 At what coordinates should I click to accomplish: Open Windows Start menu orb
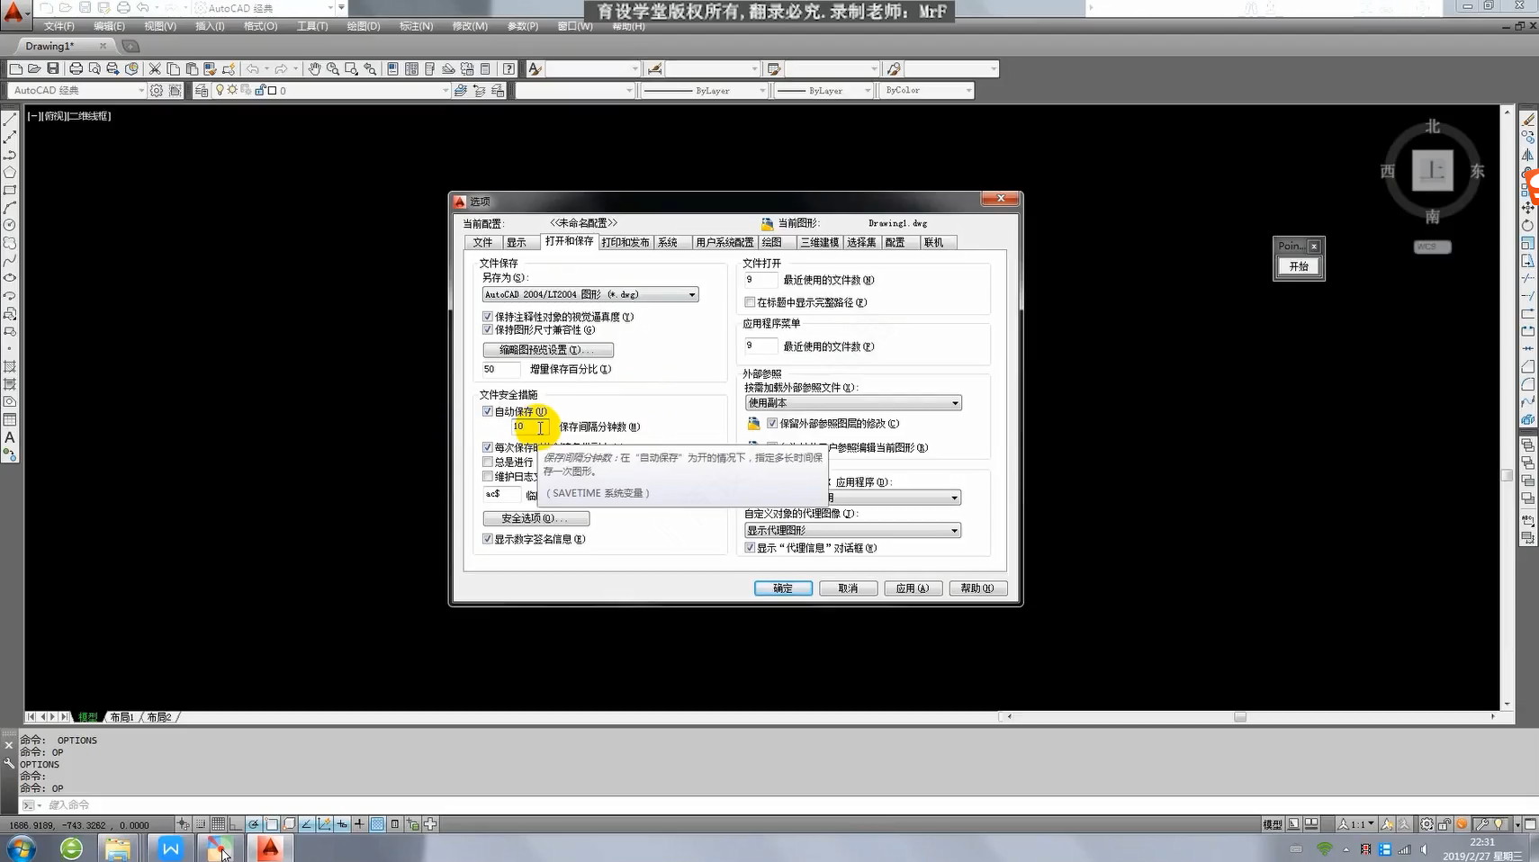(22, 848)
